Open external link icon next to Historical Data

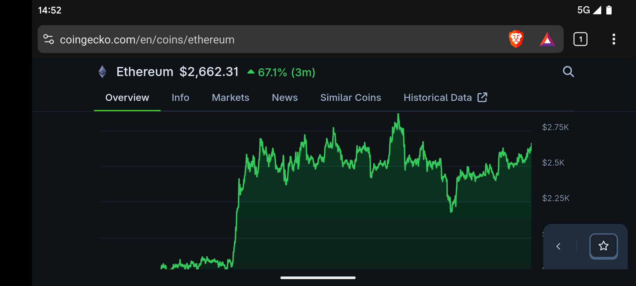482,97
